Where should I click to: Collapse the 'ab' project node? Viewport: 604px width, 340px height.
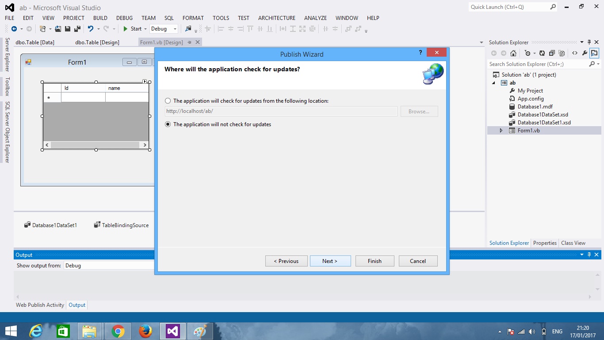point(494,83)
